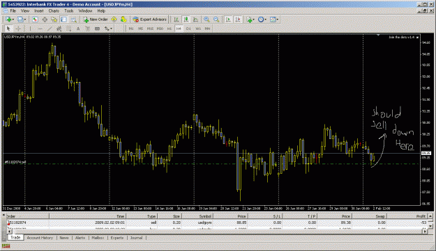Click the Profiles toolbar icon
Screen dimensions: 436x251
point(20,19)
